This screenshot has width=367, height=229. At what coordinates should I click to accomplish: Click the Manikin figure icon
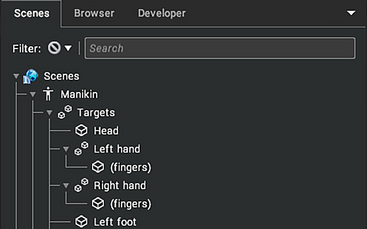point(48,94)
